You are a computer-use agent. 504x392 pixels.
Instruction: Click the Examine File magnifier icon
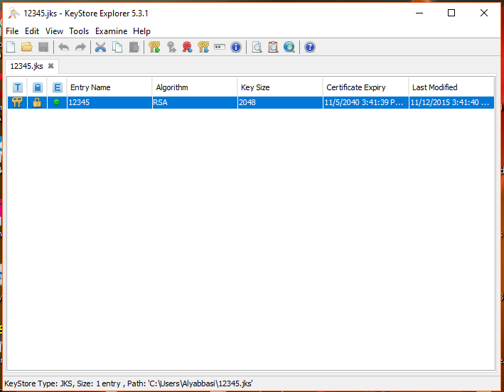click(x=257, y=47)
